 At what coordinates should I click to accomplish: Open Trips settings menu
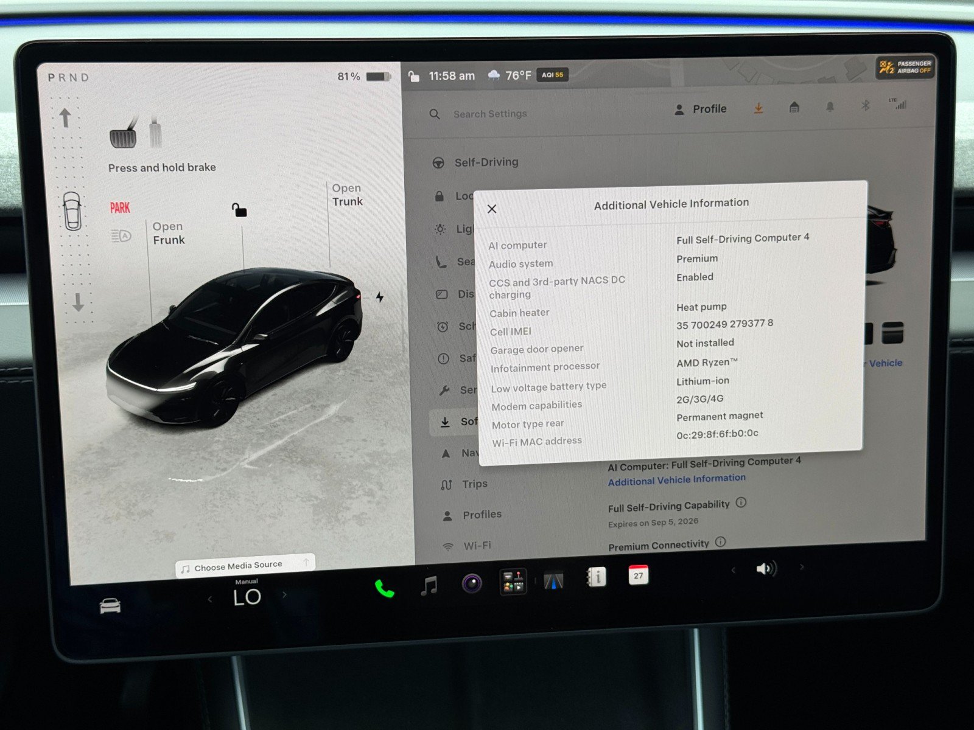click(x=464, y=484)
